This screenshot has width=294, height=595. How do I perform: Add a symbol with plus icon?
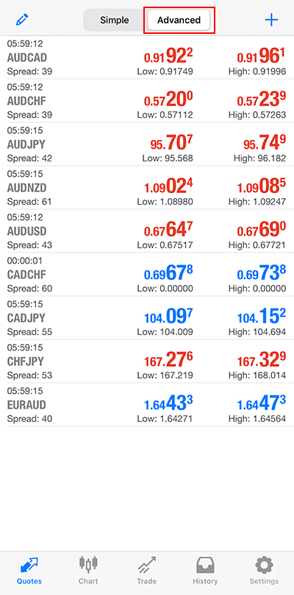click(271, 20)
